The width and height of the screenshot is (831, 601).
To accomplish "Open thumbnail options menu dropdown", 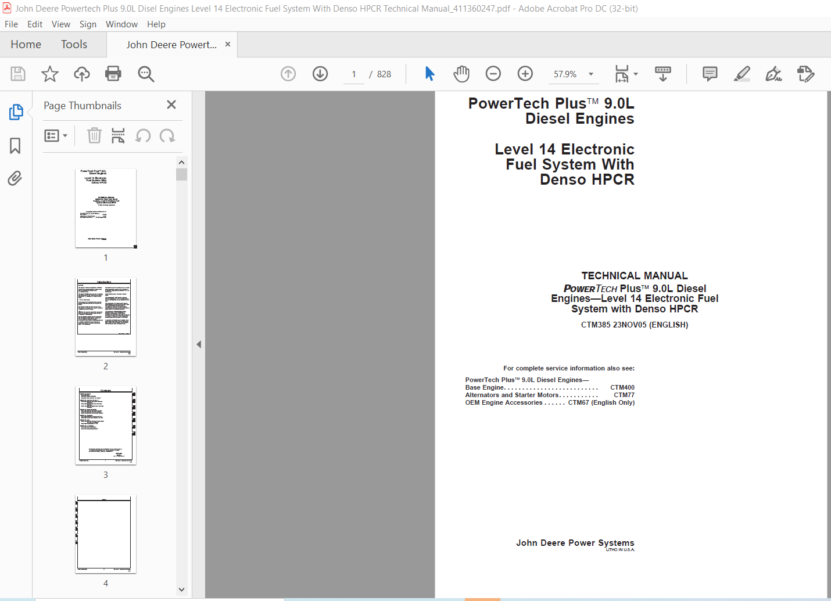I will coord(56,136).
